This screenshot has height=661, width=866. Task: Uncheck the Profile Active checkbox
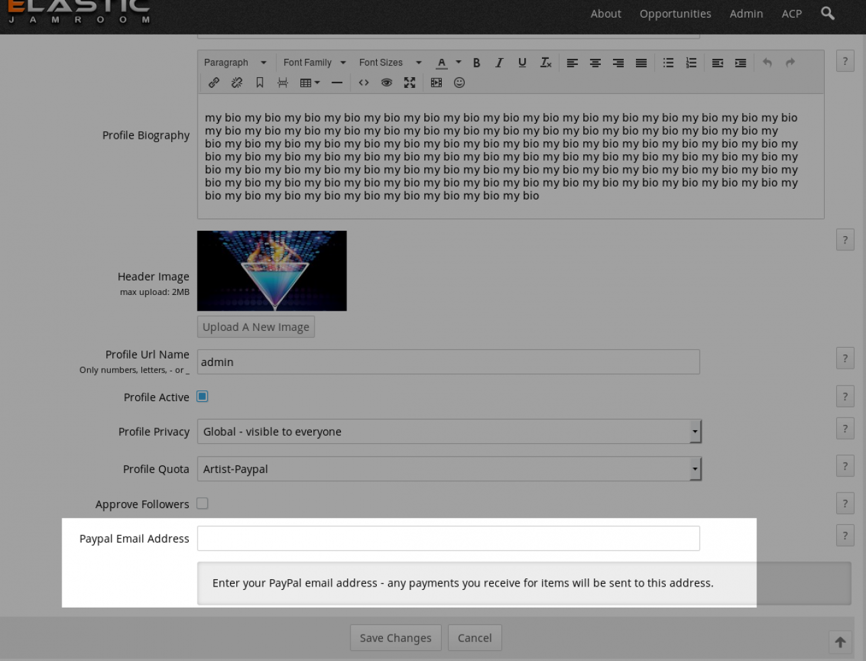click(202, 396)
